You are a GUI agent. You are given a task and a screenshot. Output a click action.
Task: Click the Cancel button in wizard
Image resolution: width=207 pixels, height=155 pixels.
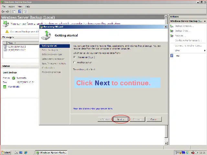coord(154,119)
